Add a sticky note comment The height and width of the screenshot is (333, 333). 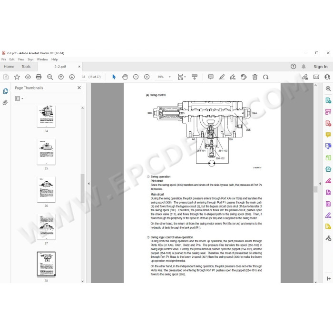(x=211, y=77)
